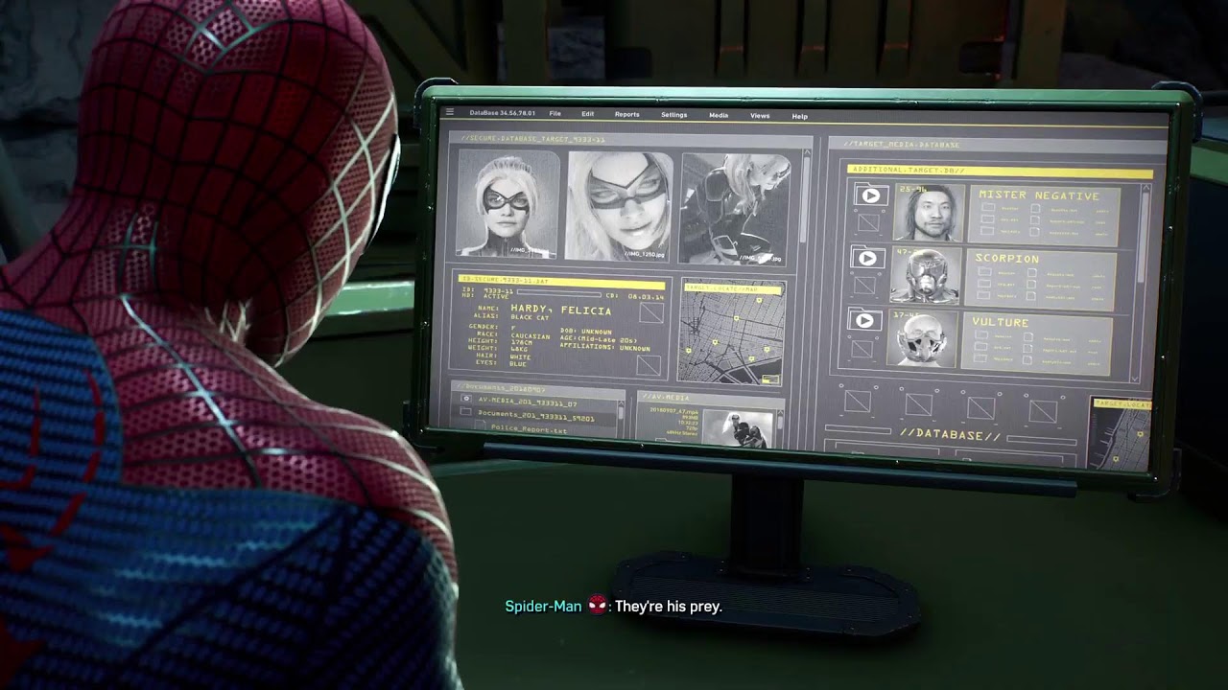Open the IMG_1250.jpg close-up mask thumbnail
Screen dimensions: 1228x690
tap(620, 205)
